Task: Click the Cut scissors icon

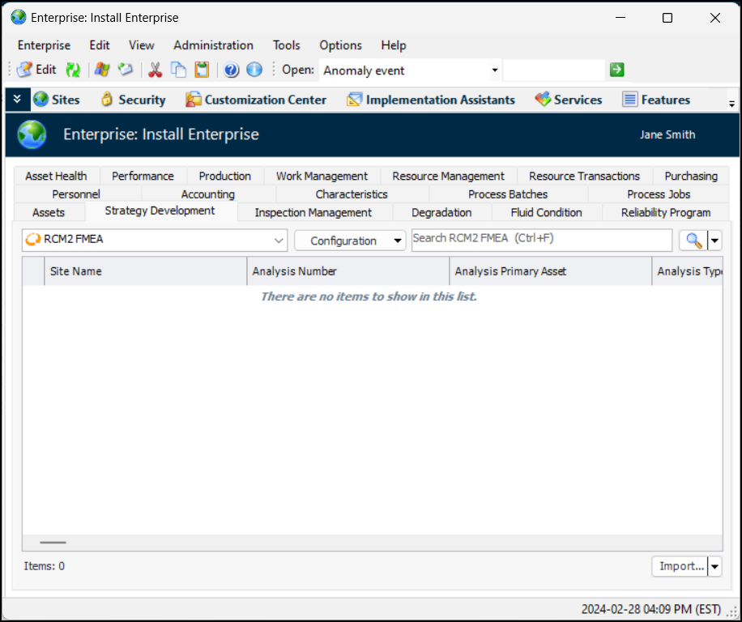Action: point(155,70)
